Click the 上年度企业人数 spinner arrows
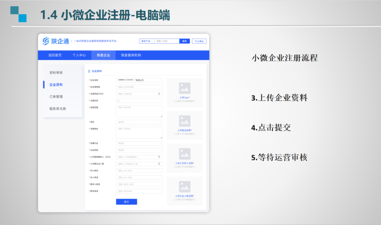 tap(159, 164)
